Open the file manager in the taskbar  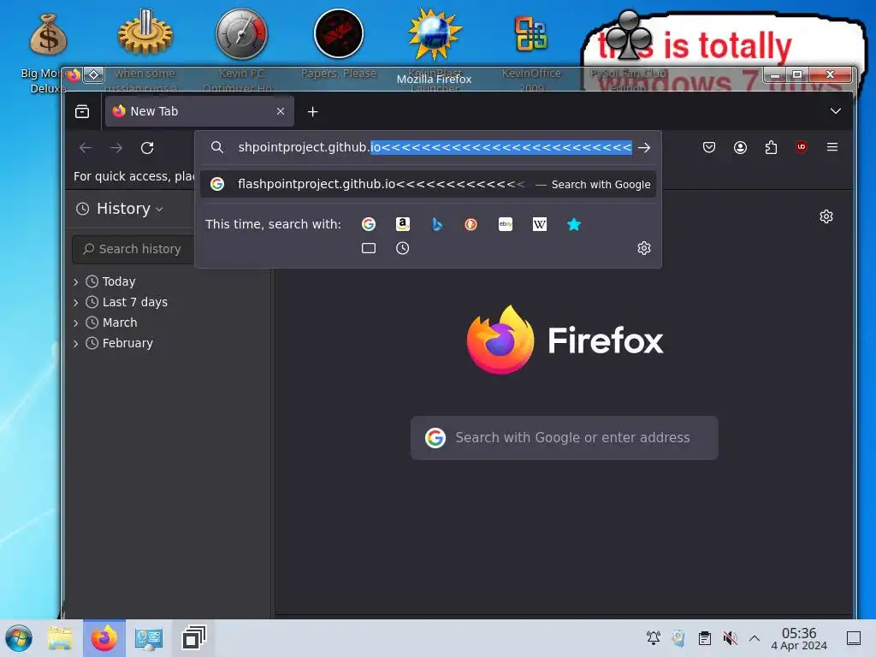61,638
